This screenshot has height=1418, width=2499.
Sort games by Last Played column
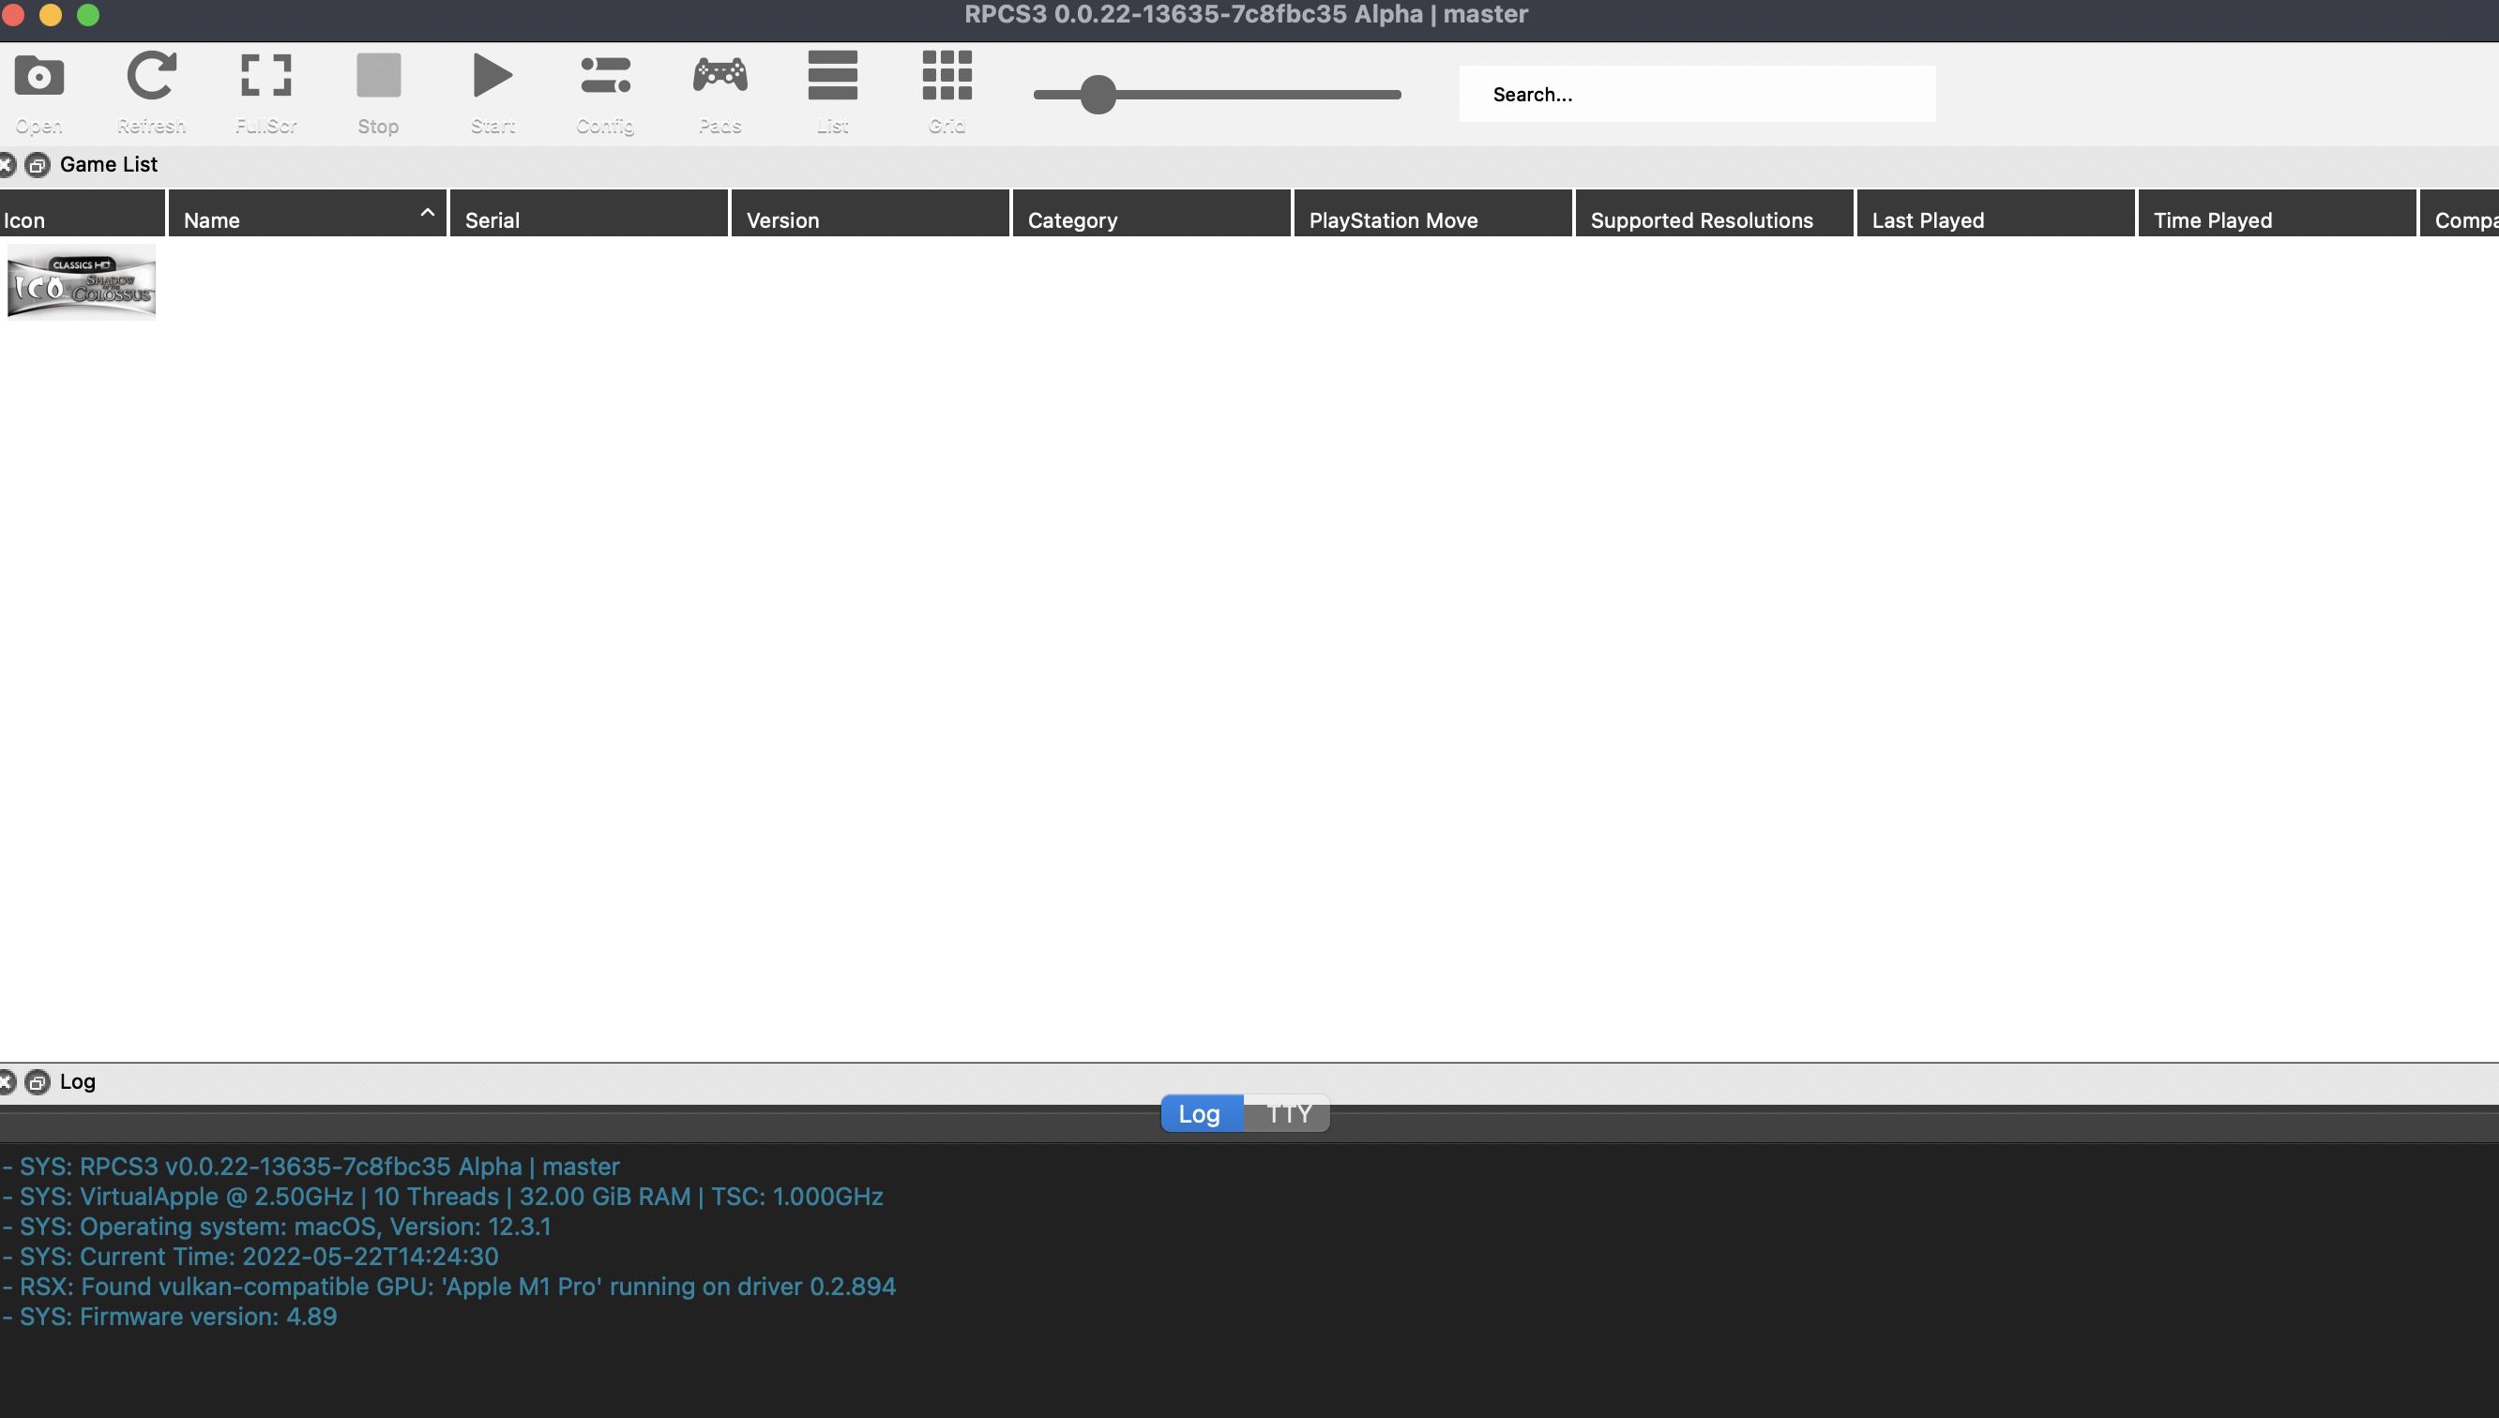1993,219
